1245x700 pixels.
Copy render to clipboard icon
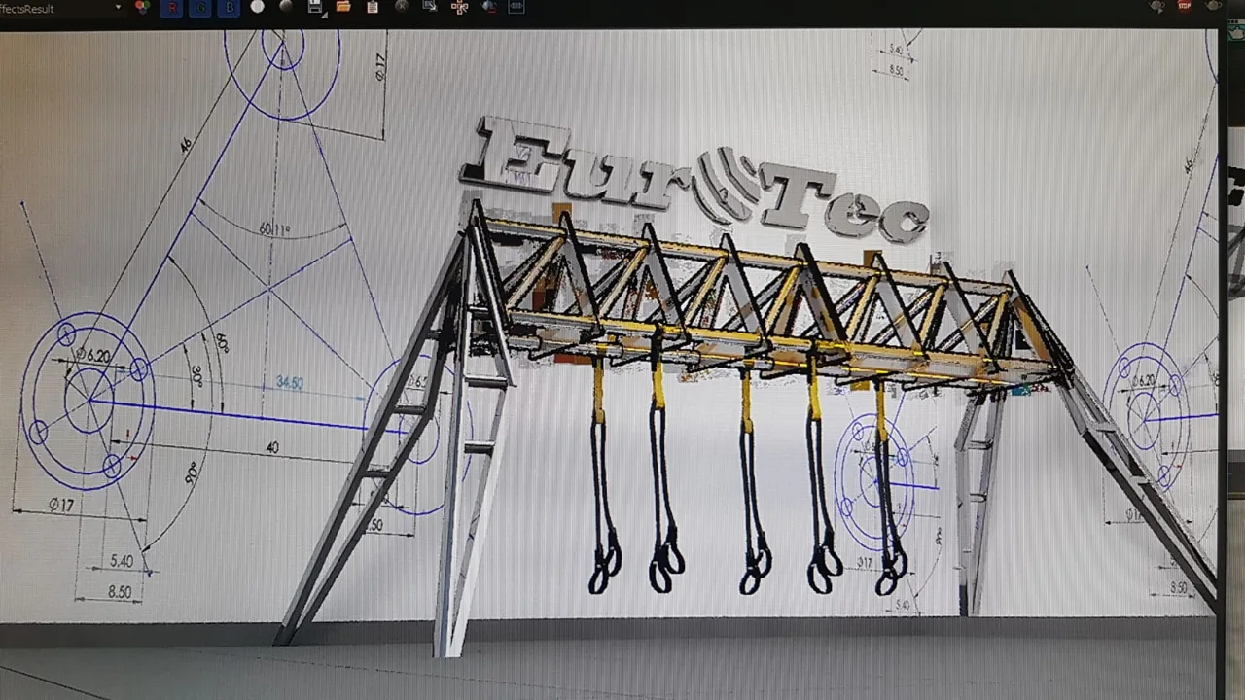[x=373, y=7]
